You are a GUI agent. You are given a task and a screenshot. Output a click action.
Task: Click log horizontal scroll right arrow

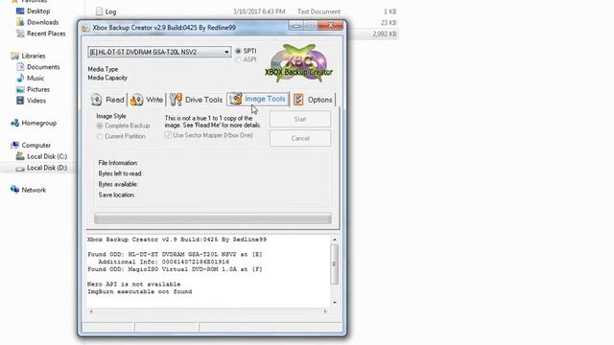(325, 311)
